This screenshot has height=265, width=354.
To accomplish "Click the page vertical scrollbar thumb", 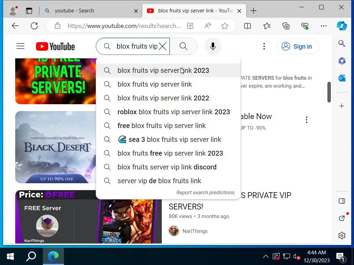I will pos(329,92).
